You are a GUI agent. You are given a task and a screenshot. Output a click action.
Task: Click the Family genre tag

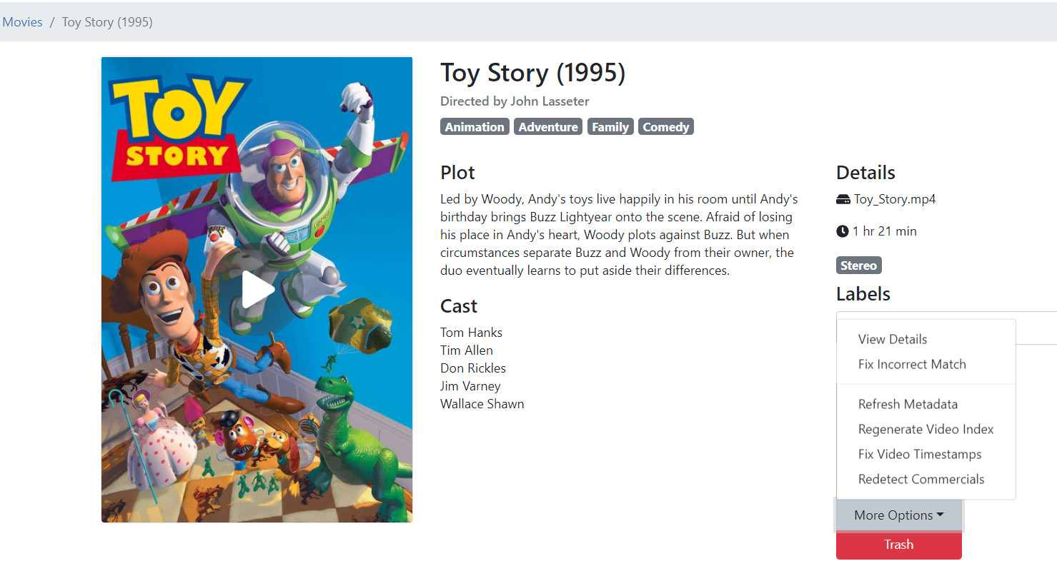(610, 127)
